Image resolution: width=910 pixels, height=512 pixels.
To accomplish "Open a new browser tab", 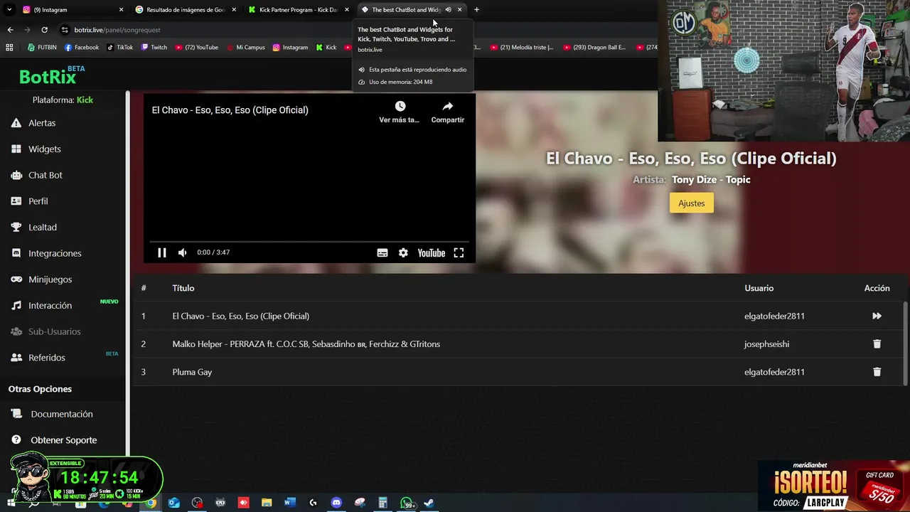I will pos(476,10).
